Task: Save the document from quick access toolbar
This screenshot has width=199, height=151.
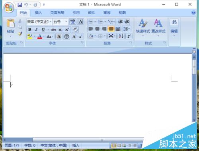Action: tap(20, 5)
